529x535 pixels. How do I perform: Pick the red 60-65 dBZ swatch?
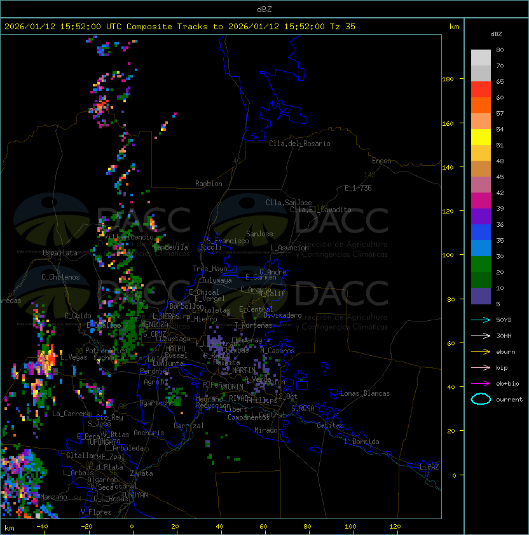481,90
